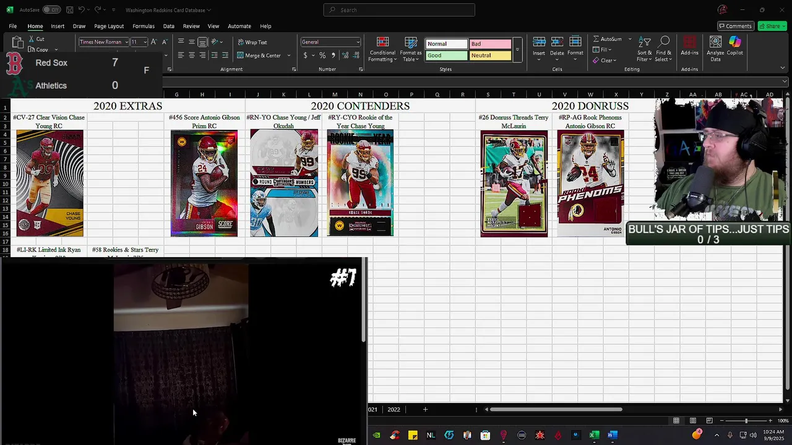Select Middle Align icon
Viewport: 792px width, 445px height.
pos(192,42)
